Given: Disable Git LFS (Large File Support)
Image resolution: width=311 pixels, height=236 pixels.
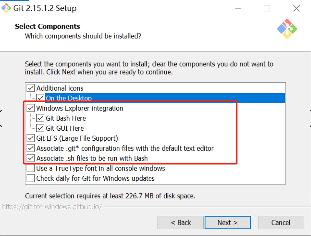Looking at the screenshot, I should point(30,138).
